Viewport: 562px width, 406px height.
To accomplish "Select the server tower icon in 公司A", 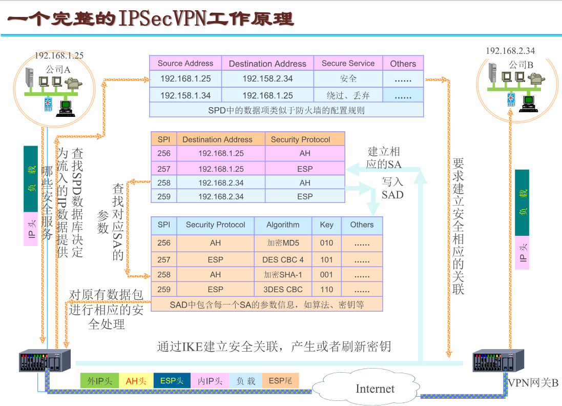I will pos(30,77).
